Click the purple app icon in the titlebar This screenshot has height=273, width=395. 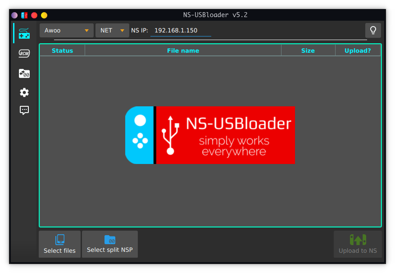[x=14, y=15]
